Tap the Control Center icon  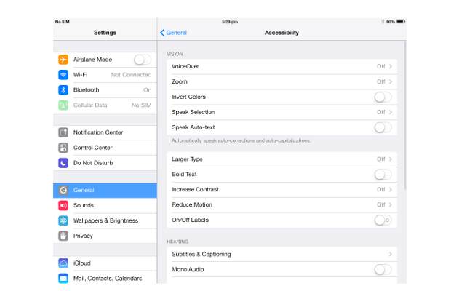coord(63,148)
